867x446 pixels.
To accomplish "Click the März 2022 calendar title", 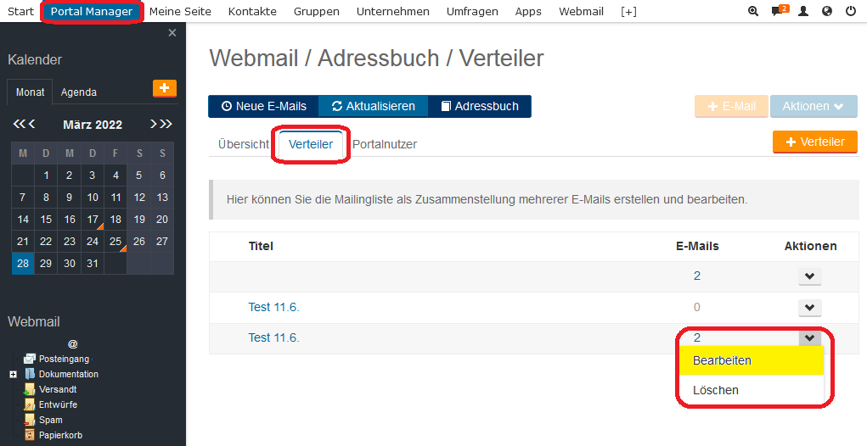I will click(93, 125).
